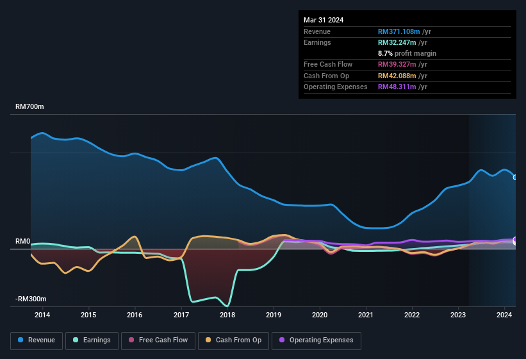Click the 2017 x-axis year label
Image resolution: width=526 pixels, height=359 pixels.
[181, 315]
